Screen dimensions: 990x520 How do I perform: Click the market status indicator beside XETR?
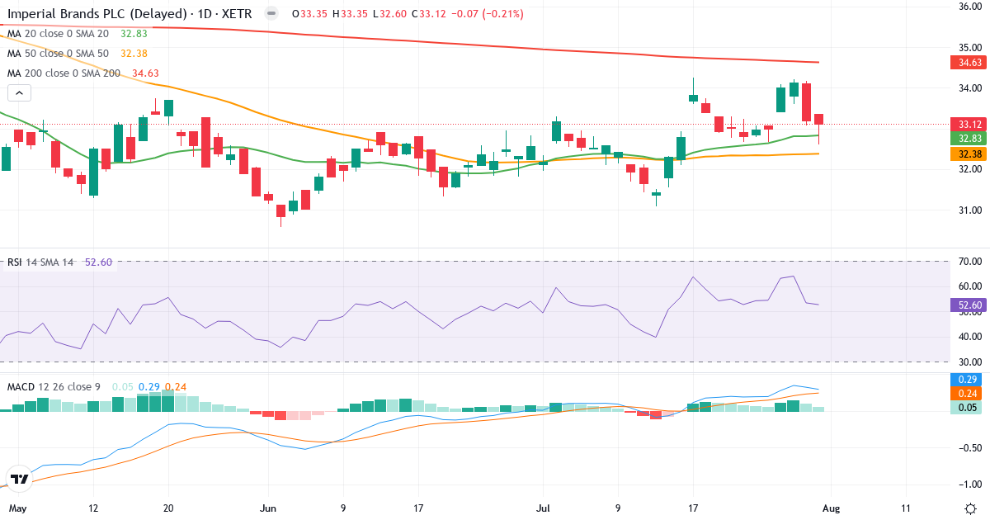[x=271, y=14]
